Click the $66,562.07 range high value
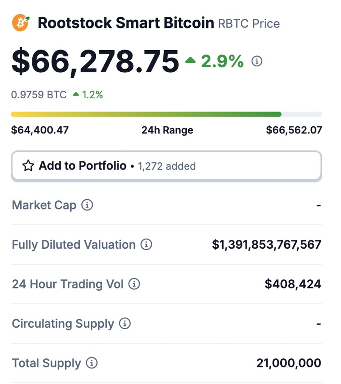This screenshot has width=341, height=384. [294, 130]
